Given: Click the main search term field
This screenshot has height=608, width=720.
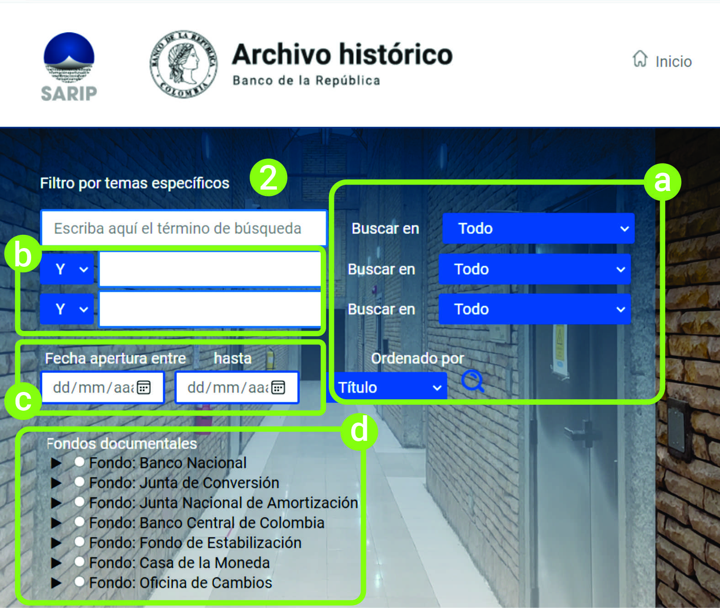Looking at the screenshot, I should point(184,228).
